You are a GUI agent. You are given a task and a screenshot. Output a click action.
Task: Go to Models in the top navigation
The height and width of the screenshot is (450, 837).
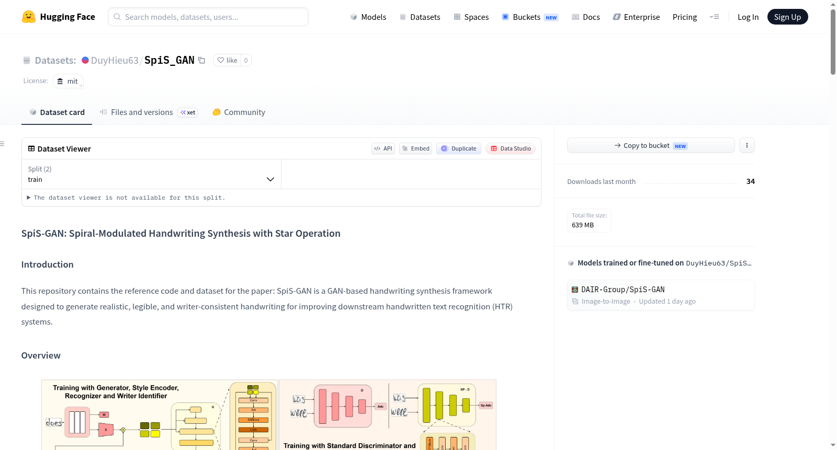368,17
